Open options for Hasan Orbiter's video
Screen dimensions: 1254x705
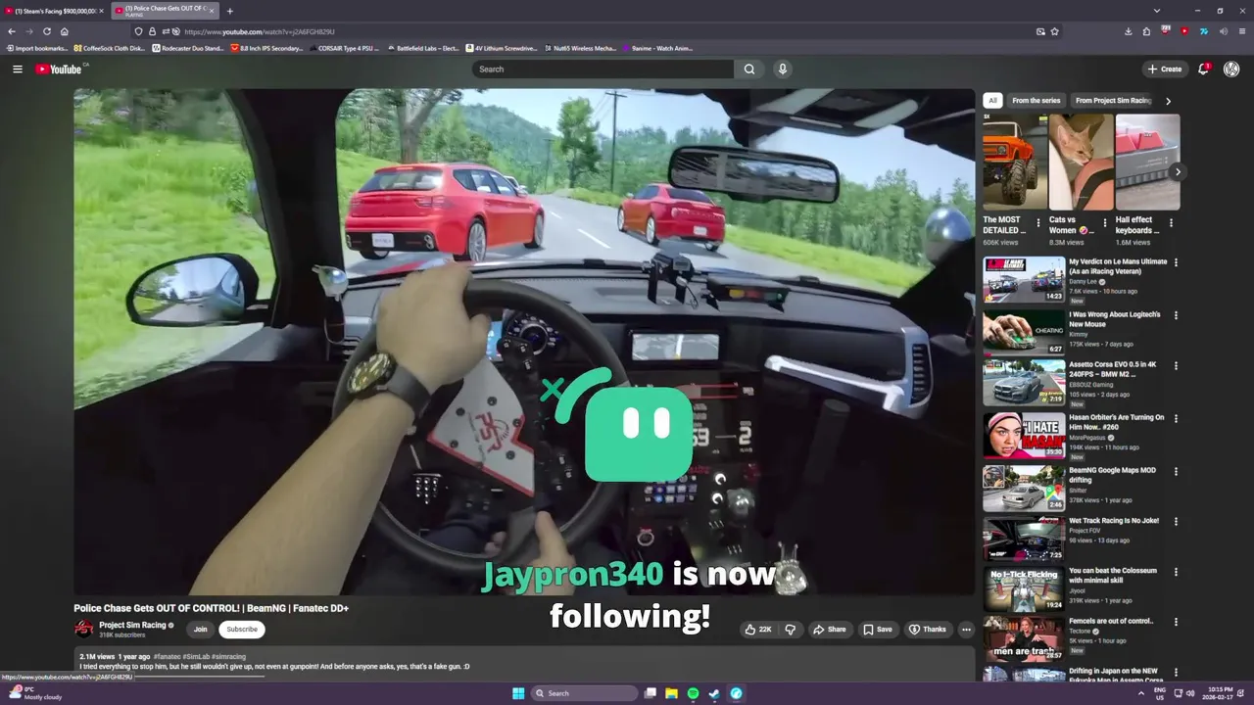(1176, 418)
